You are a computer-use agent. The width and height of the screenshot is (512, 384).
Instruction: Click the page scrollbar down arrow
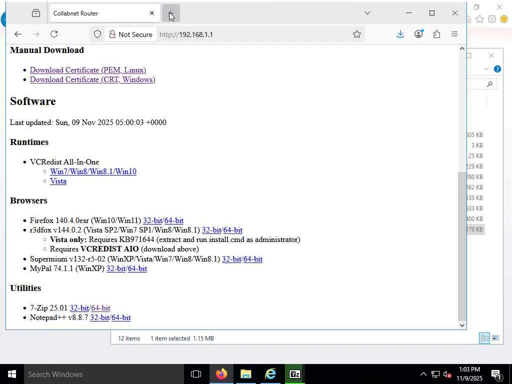coord(461,325)
